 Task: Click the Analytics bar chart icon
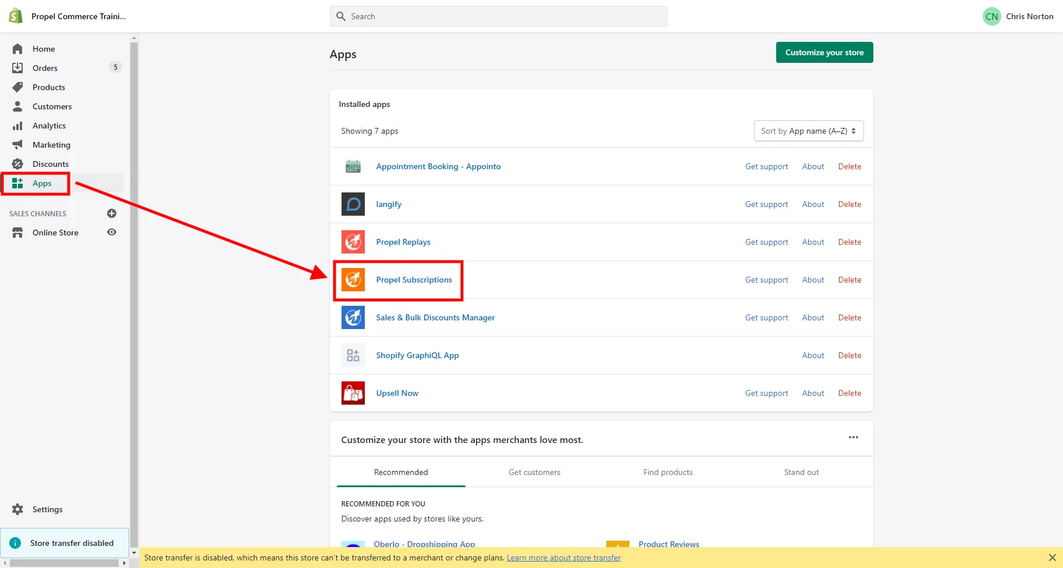(x=17, y=126)
